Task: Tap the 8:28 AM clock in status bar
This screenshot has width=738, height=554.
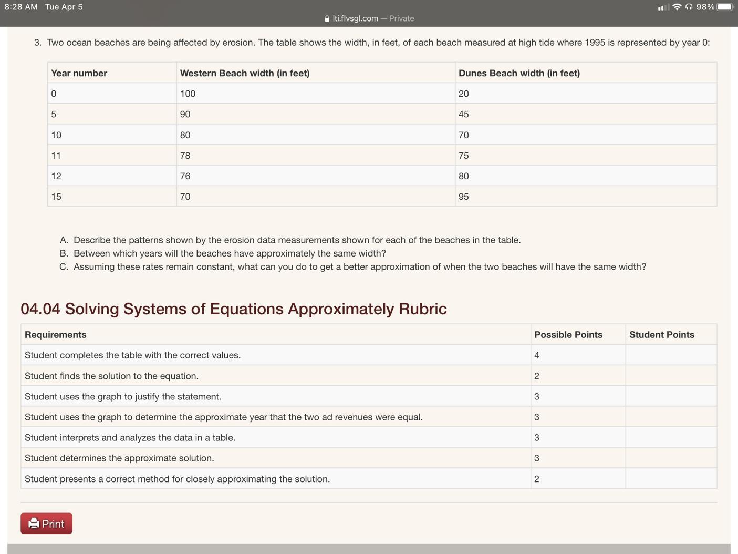Action: click(x=21, y=7)
